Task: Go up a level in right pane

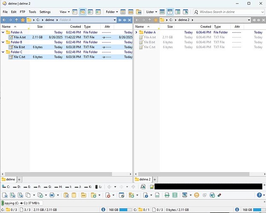Action: point(149,20)
